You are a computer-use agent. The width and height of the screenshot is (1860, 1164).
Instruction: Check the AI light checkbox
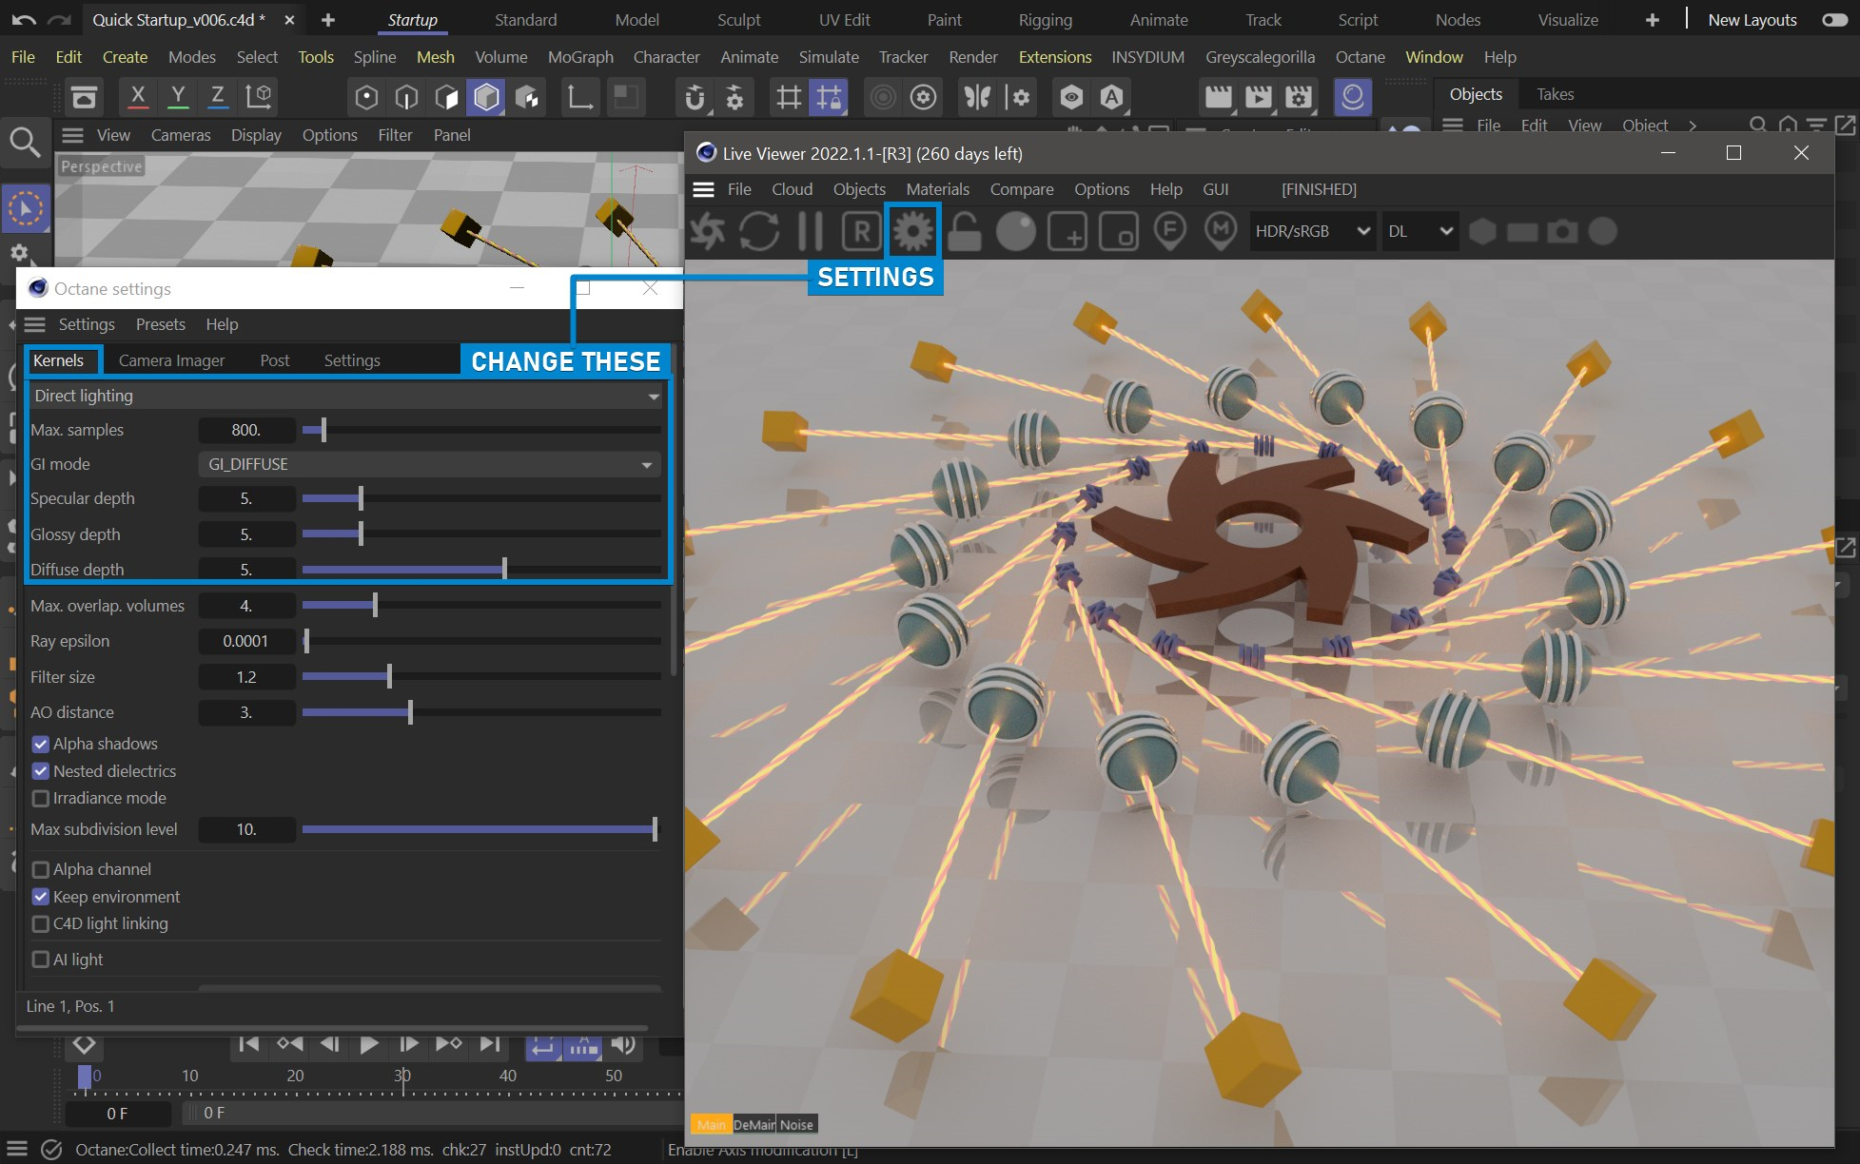pos(41,960)
